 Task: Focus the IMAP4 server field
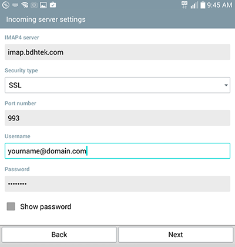(x=117, y=52)
